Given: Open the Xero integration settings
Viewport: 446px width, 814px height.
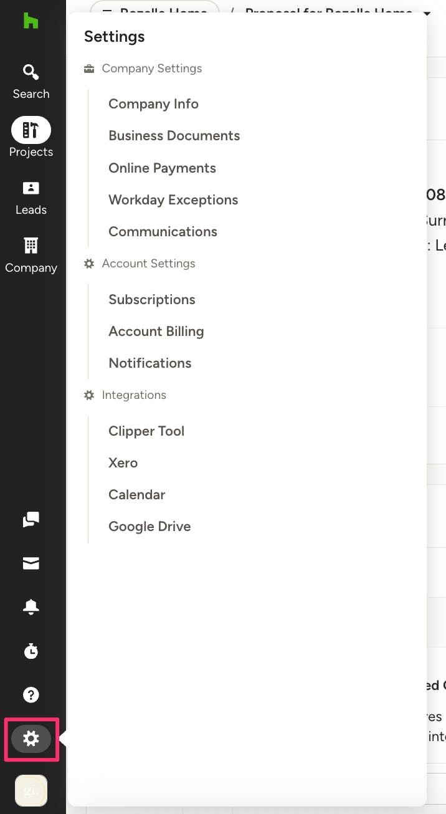Looking at the screenshot, I should pos(123,462).
